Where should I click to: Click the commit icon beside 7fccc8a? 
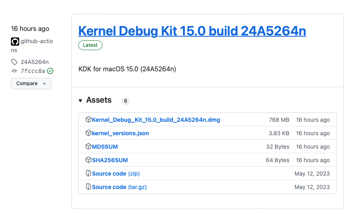point(14,71)
